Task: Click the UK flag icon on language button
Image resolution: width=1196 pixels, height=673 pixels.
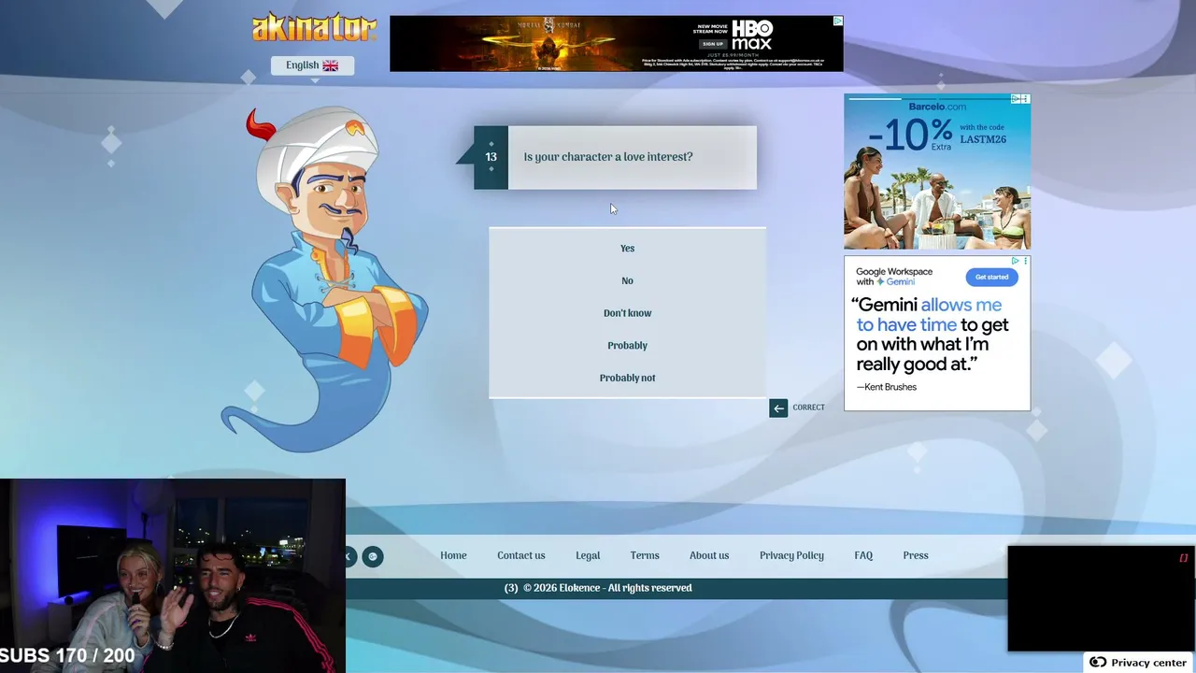Action: (x=331, y=65)
